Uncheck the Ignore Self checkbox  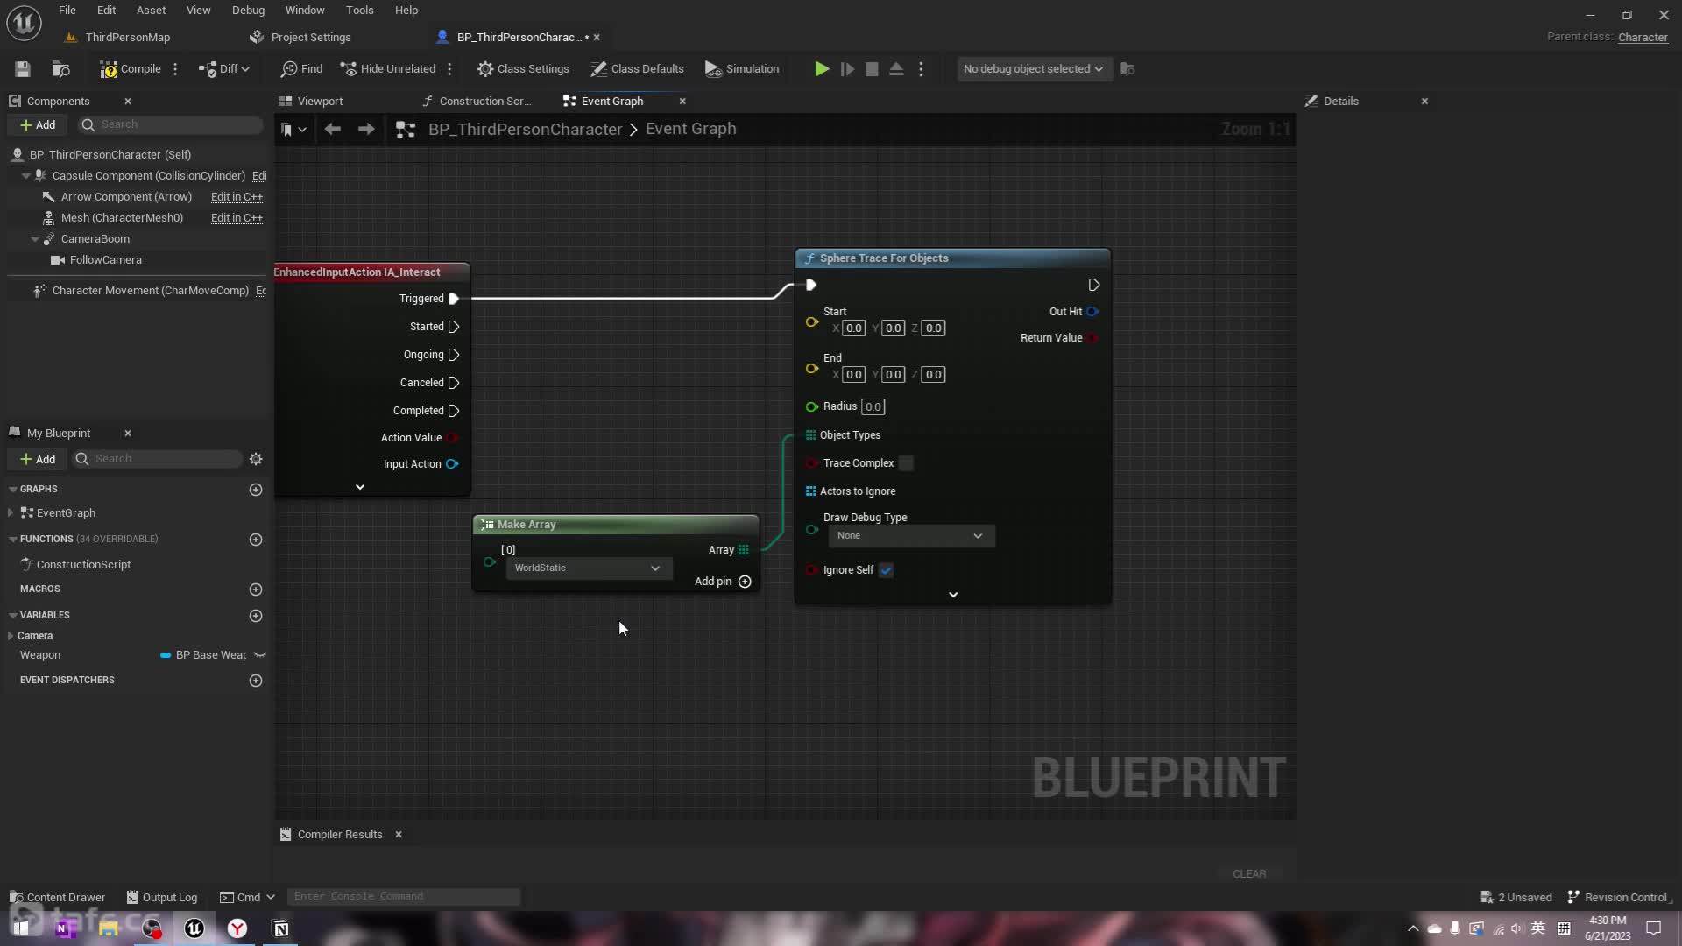coord(887,570)
